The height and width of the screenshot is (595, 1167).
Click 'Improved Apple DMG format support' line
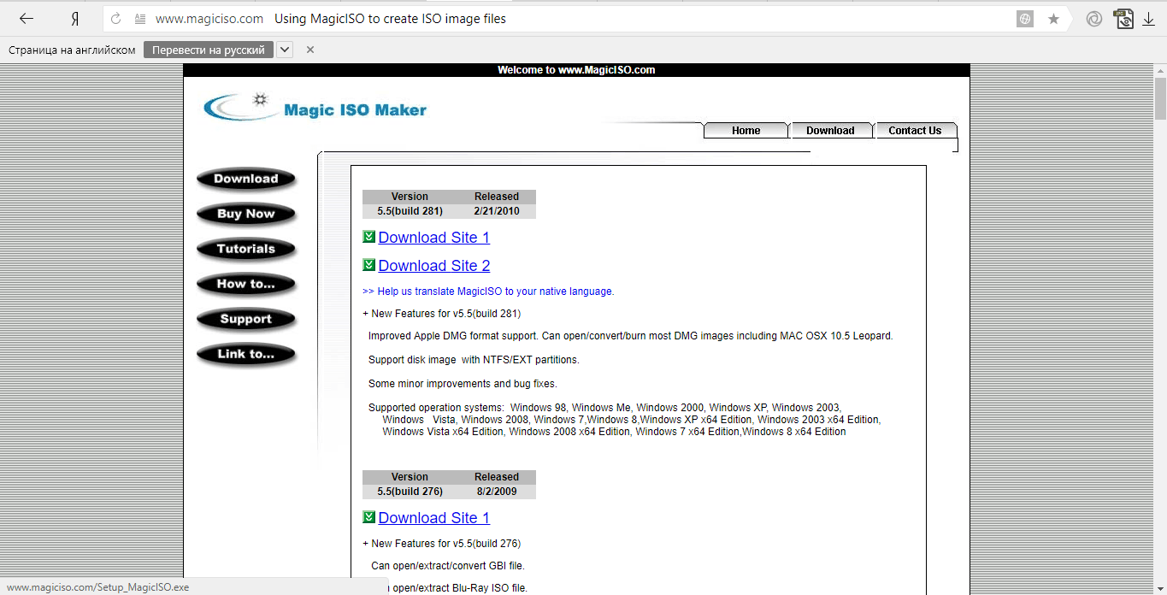coord(631,336)
